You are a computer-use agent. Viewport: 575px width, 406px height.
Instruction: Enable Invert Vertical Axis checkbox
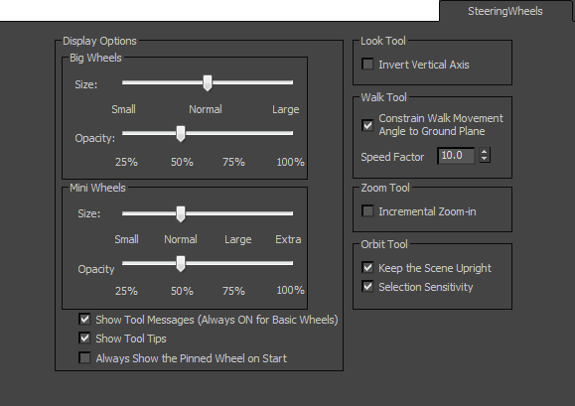click(367, 65)
